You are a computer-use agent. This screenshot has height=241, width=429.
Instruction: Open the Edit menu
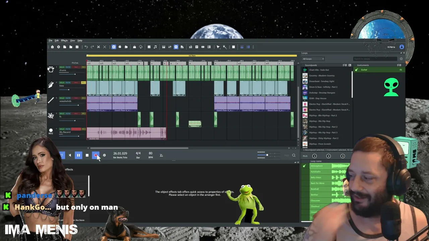tap(57, 41)
